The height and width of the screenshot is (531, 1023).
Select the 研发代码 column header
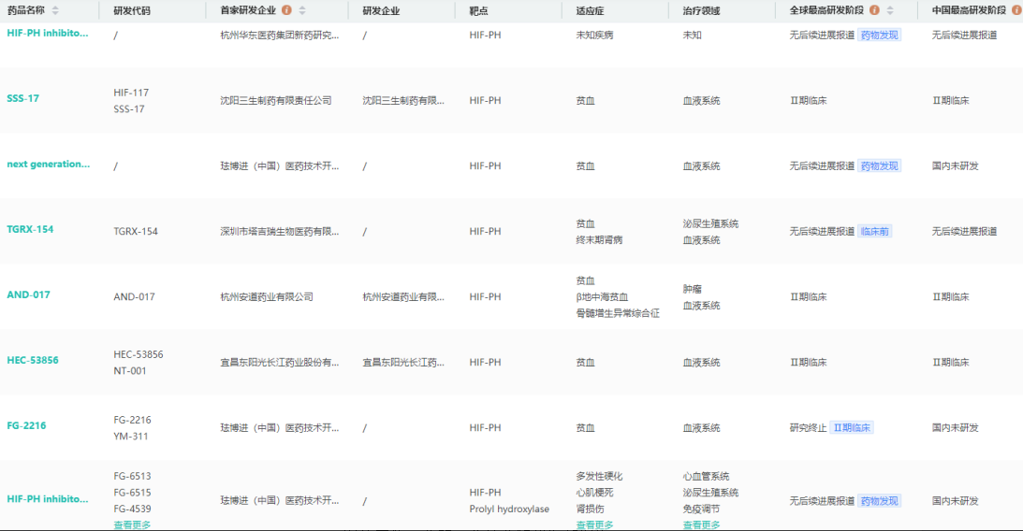(132, 10)
